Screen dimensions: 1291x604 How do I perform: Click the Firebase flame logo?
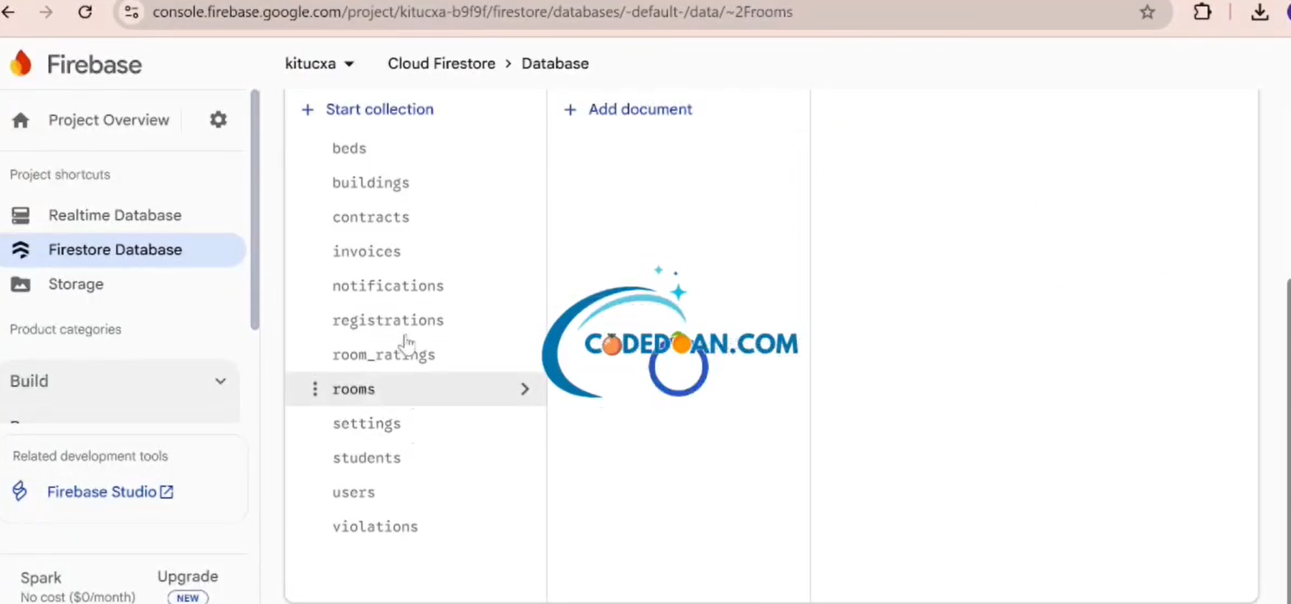pyautogui.click(x=22, y=64)
